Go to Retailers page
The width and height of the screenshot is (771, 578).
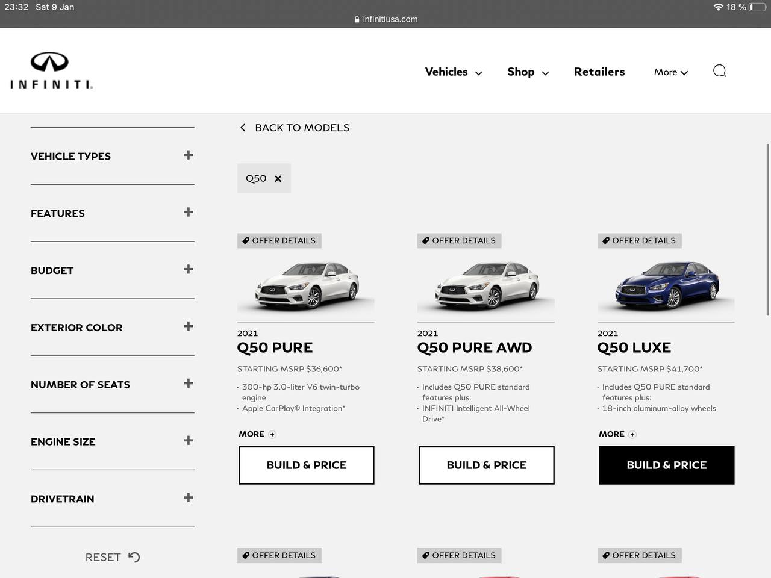599,72
